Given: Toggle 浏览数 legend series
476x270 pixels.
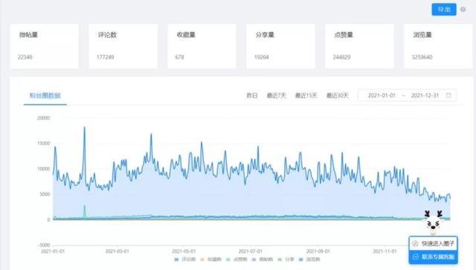Looking at the screenshot, I should click(309, 260).
